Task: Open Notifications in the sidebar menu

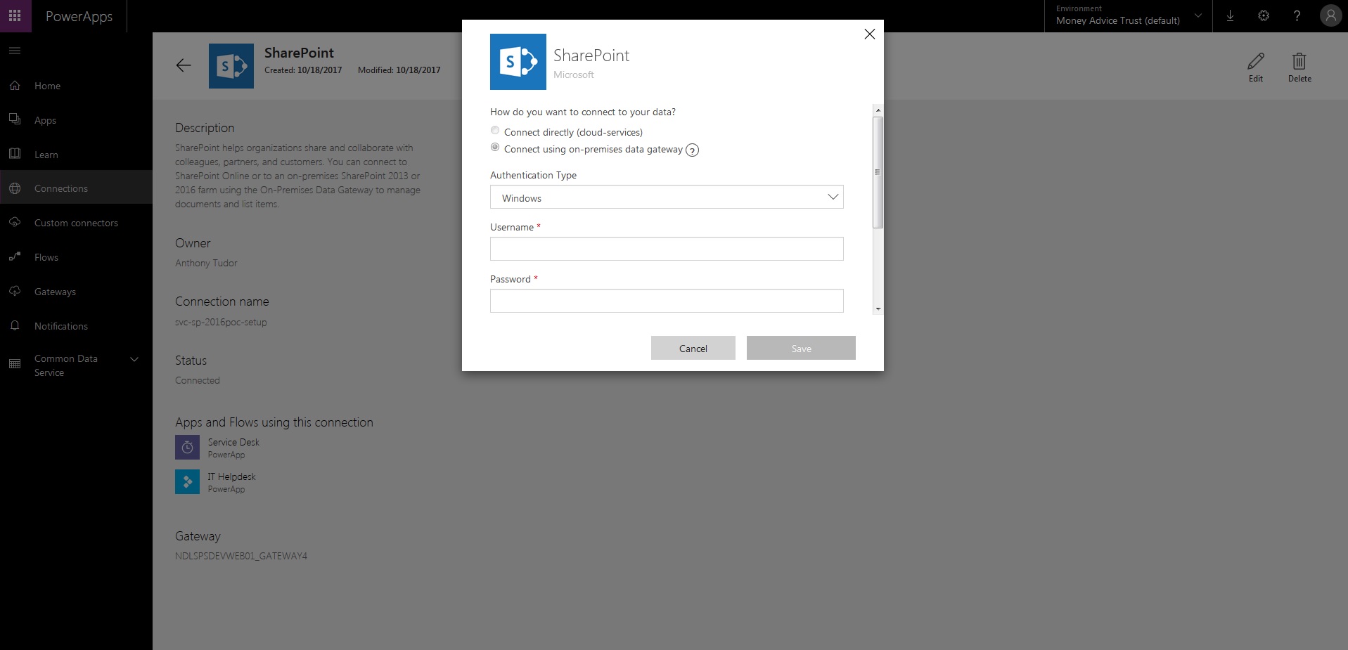Action: (x=61, y=326)
